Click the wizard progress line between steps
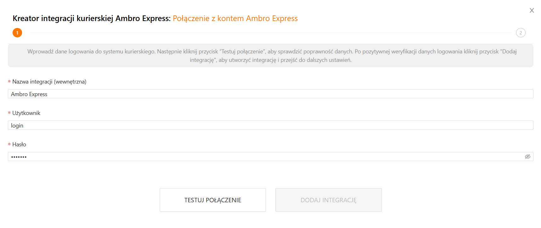 (x=270, y=33)
